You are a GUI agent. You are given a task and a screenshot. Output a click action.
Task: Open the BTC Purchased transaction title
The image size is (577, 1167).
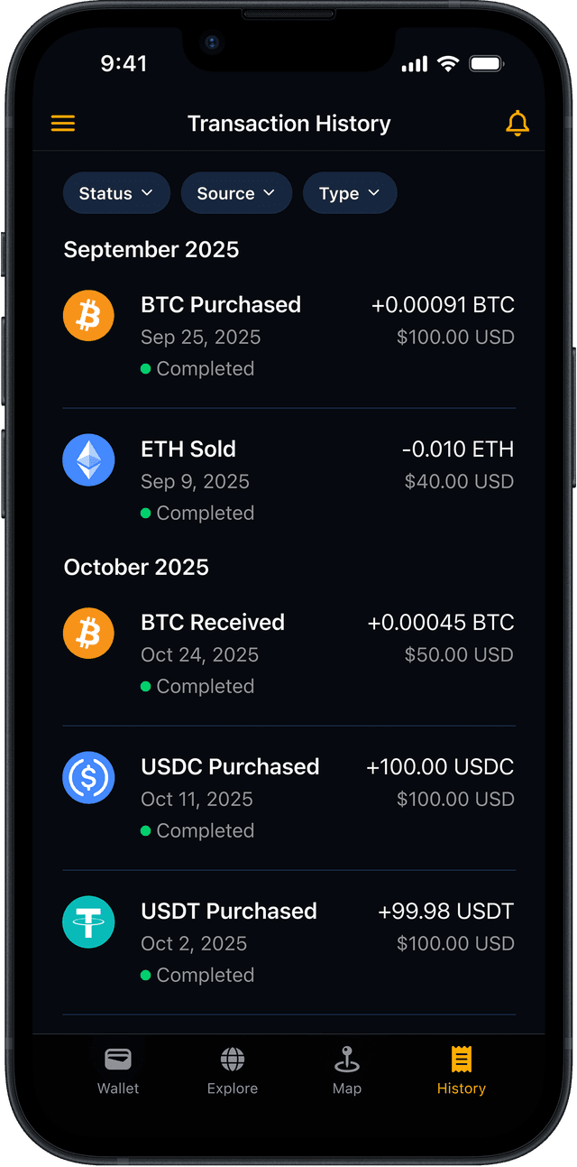(221, 305)
